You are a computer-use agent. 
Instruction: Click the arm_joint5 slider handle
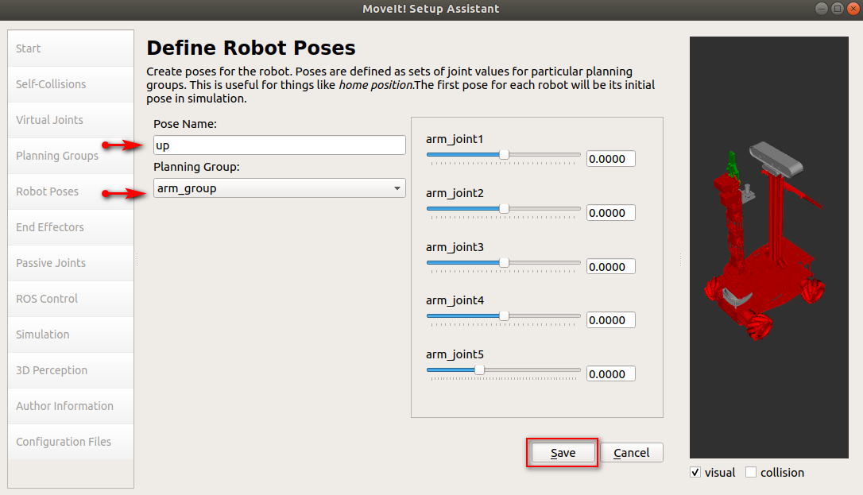tap(480, 370)
